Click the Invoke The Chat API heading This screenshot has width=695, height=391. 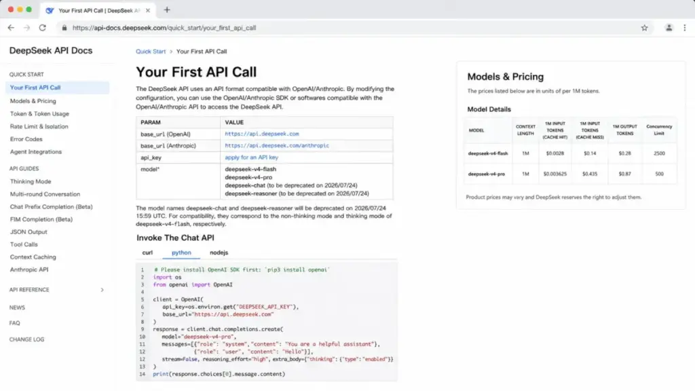coord(175,238)
